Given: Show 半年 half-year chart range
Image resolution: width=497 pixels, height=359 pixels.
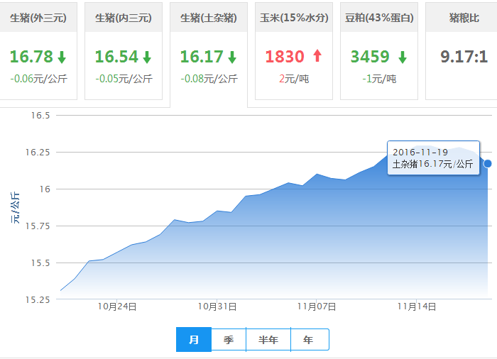Looking at the screenshot, I should pyautogui.click(x=268, y=340).
